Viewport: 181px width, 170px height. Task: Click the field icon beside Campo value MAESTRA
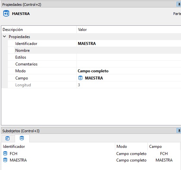pyautogui.click(x=80, y=78)
